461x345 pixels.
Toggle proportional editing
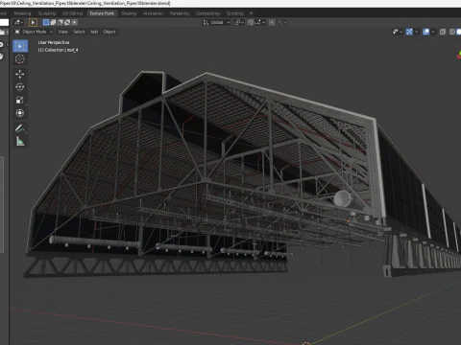click(x=272, y=22)
